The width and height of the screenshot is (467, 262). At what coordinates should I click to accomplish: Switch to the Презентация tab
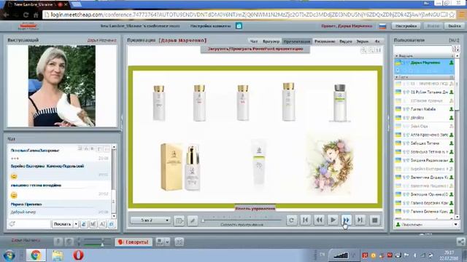(297, 41)
